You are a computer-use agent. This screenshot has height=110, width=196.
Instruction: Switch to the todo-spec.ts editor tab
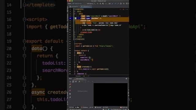coord(74,6)
